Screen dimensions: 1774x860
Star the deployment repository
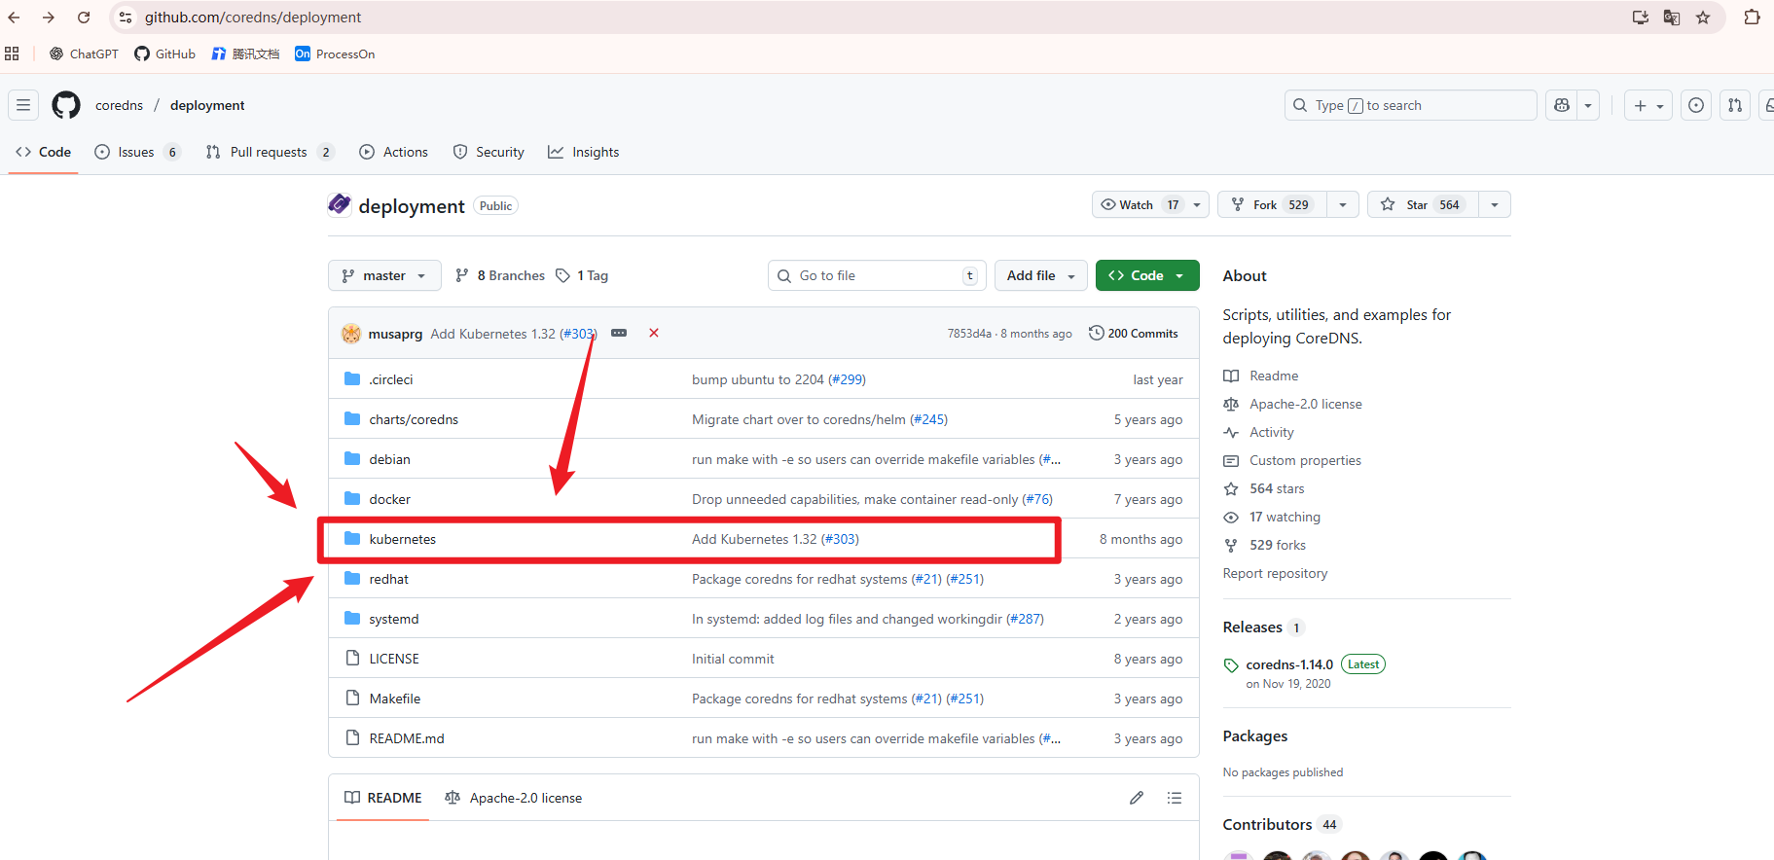click(x=1423, y=204)
